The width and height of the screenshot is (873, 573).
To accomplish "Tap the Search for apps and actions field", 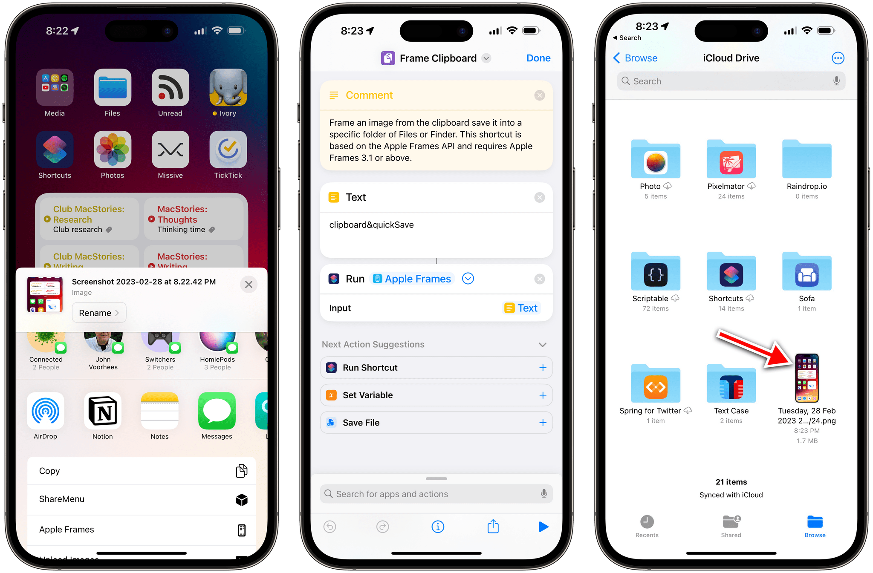I will (436, 494).
